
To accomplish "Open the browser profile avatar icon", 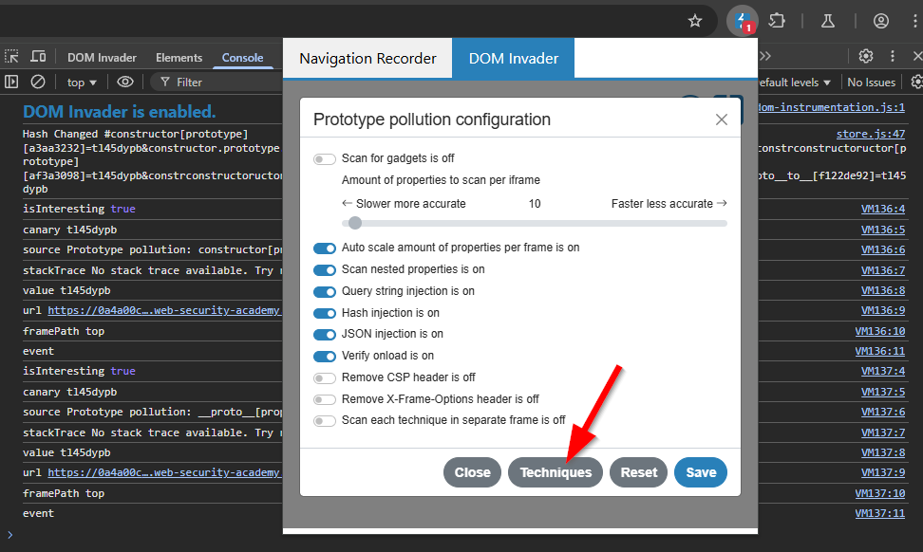I will tap(880, 21).
